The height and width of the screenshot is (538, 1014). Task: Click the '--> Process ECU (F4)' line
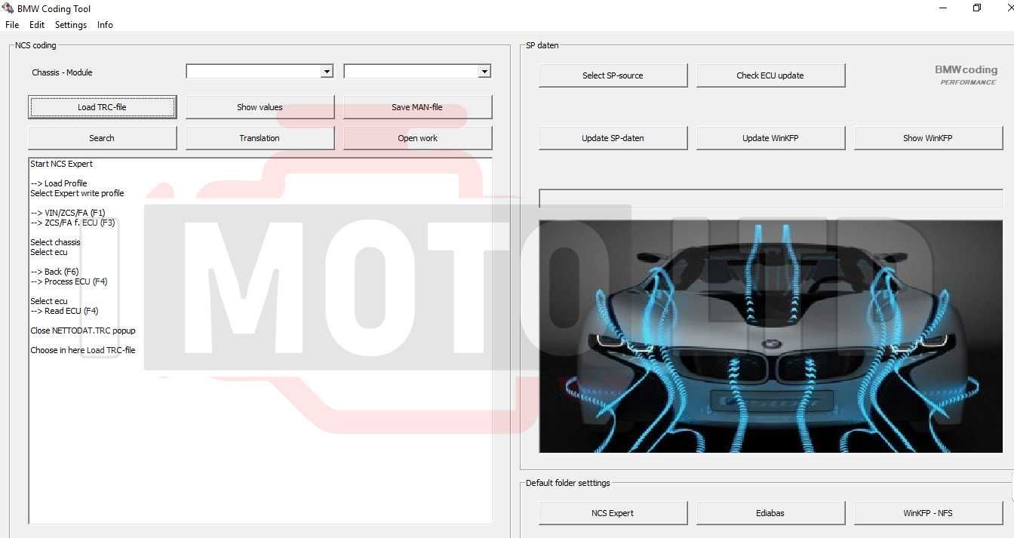69,281
